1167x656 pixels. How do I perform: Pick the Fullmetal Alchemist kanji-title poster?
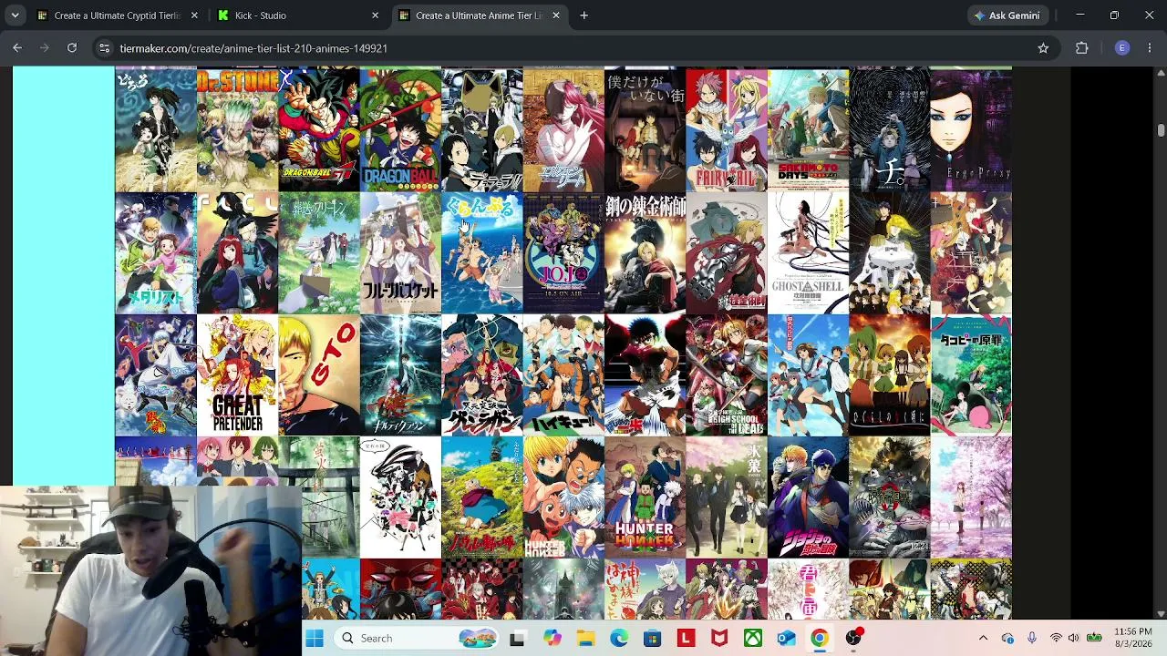[645, 252]
